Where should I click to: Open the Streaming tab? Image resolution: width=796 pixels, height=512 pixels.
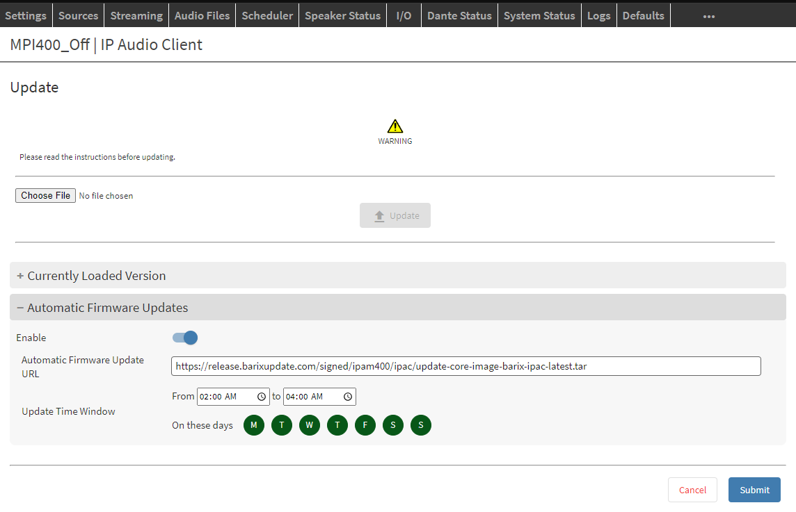pos(136,15)
